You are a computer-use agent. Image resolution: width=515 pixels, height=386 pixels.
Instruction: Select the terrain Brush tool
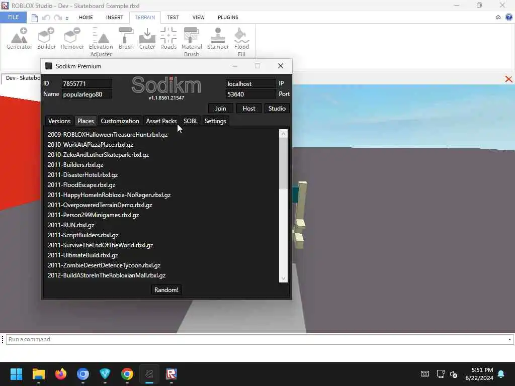[x=126, y=38]
